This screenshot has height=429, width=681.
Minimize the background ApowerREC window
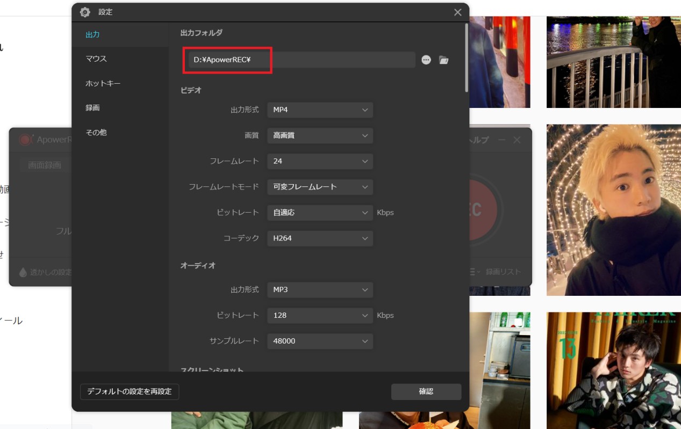pos(501,140)
